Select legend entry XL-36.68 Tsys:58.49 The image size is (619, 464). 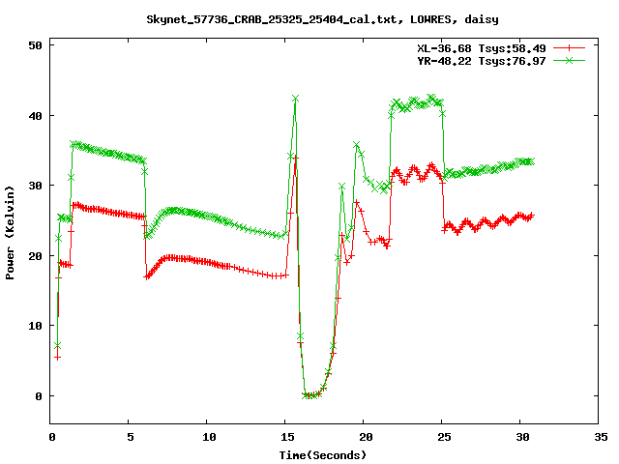pyautogui.click(x=482, y=48)
